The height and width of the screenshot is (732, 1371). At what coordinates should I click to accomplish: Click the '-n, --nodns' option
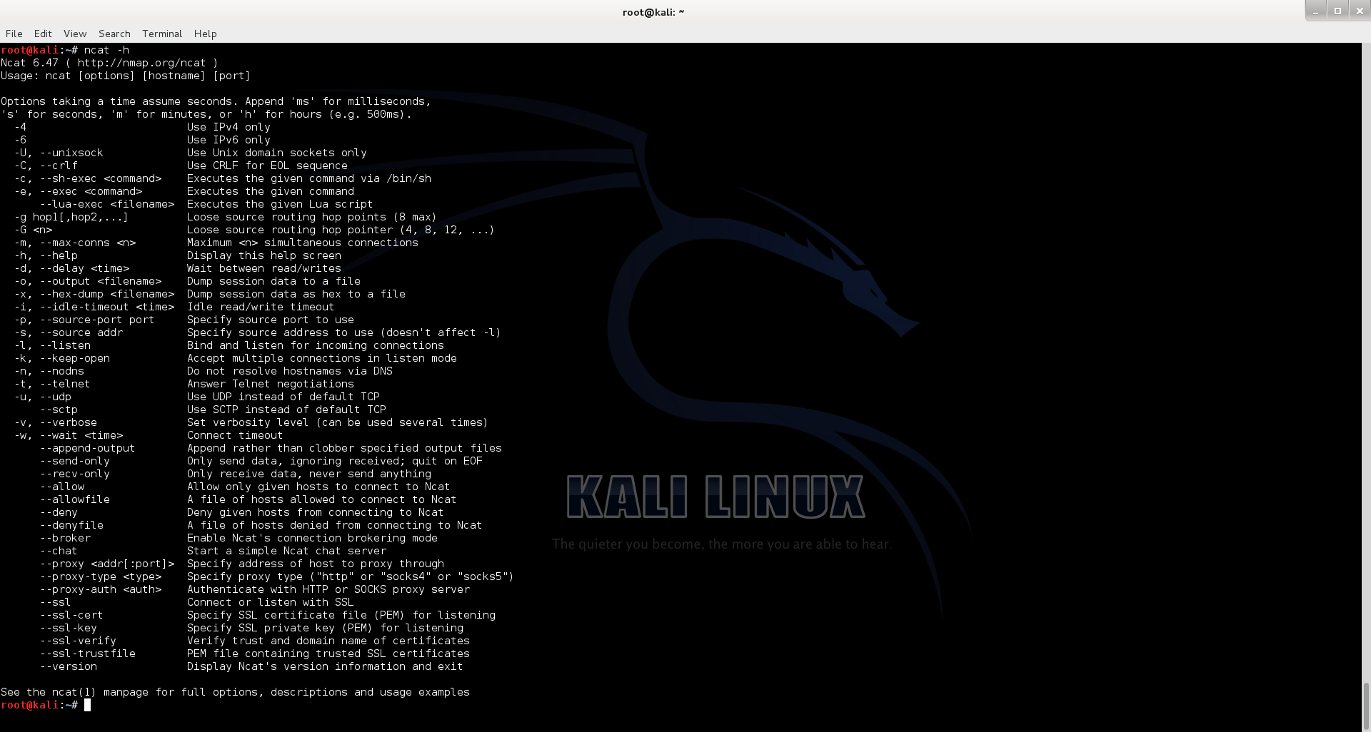(49, 371)
